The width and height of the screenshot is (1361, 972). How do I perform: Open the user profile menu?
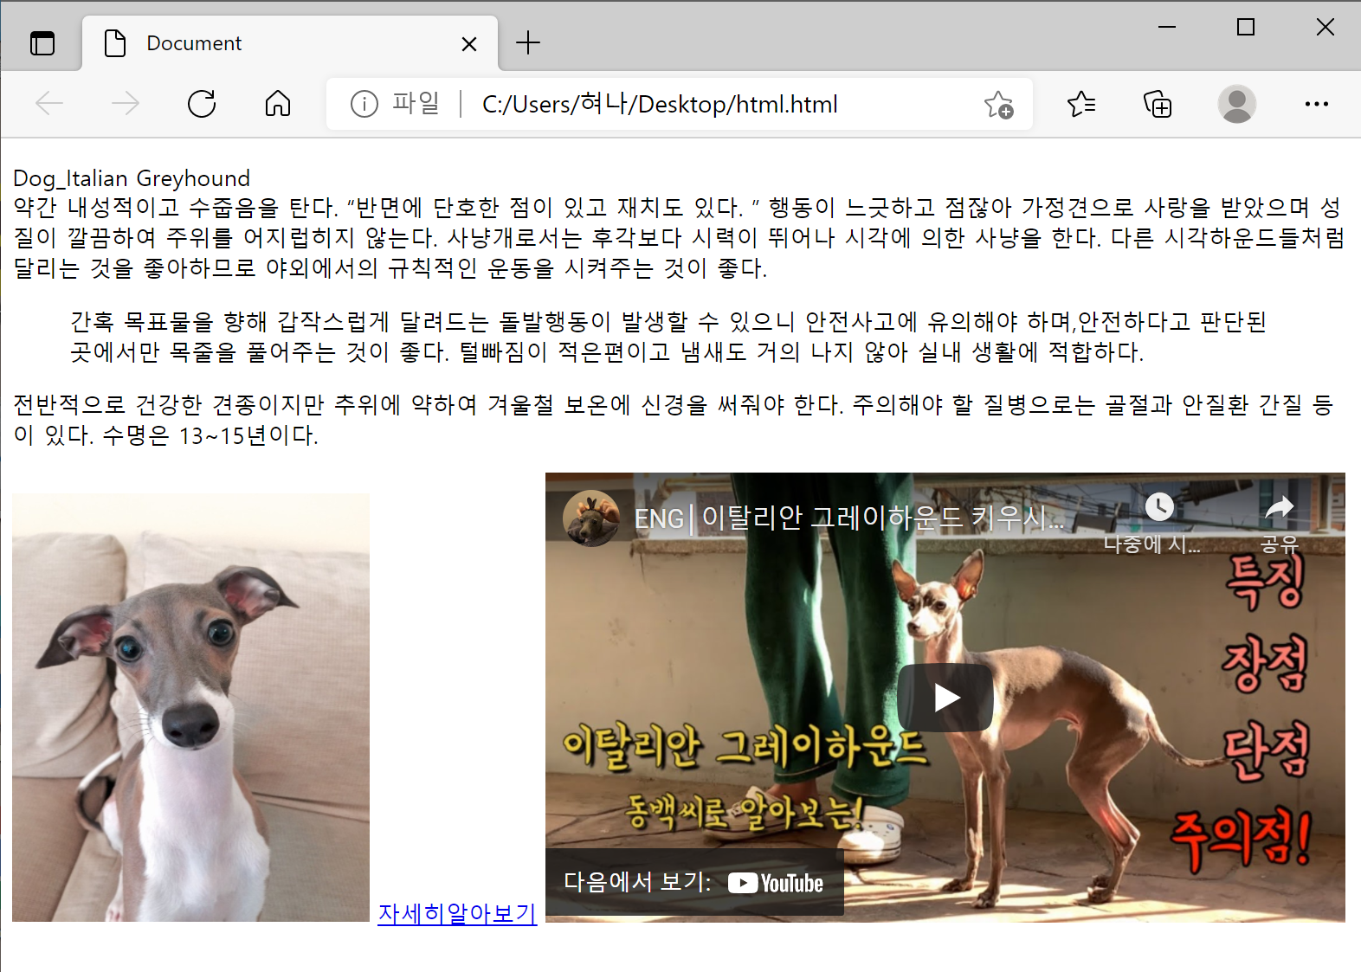[x=1237, y=104]
